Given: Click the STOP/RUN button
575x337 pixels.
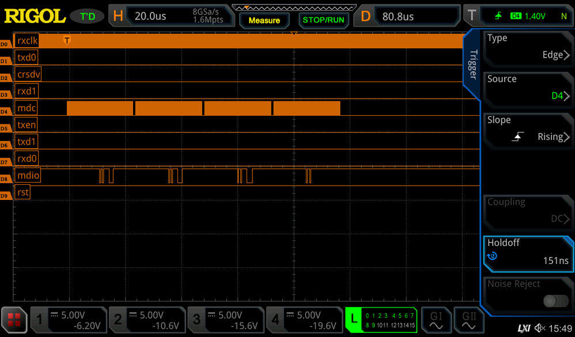Looking at the screenshot, I should [x=323, y=20].
